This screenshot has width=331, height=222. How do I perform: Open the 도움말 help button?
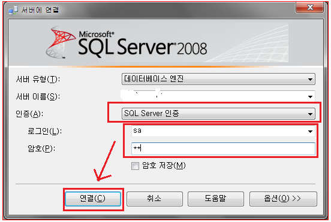[215, 199]
